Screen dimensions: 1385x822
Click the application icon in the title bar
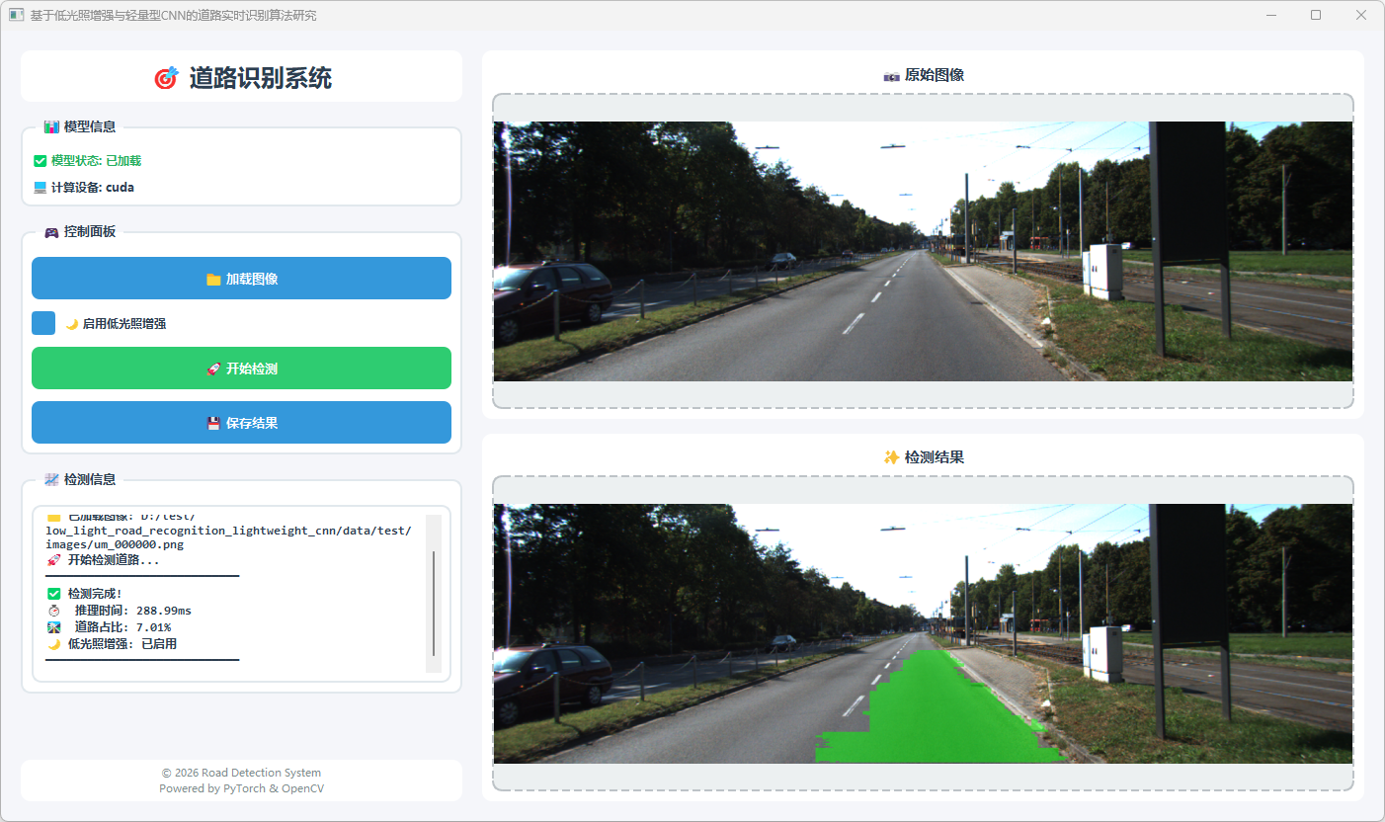click(x=16, y=15)
